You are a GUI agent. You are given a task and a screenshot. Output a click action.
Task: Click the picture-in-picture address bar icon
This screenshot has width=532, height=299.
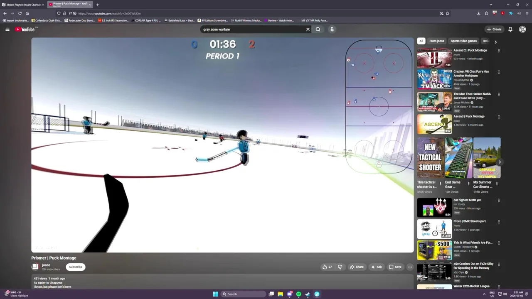click(x=441, y=13)
